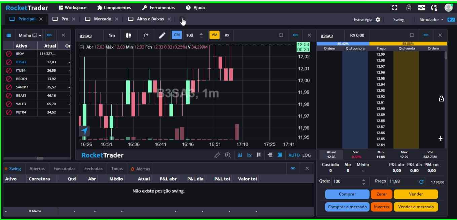Click the chart navigation arrow icon
457x220 pixels.
[x=84, y=131]
